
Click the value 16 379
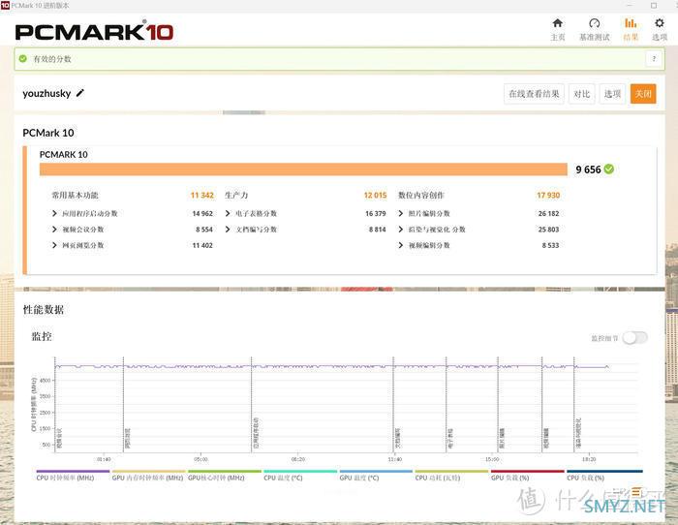coord(376,214)
